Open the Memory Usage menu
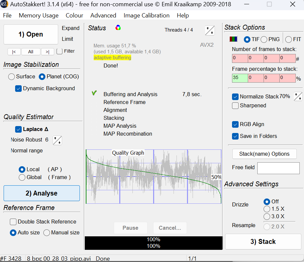Viewport: 304px width, 262px height. click(x=38, y=15)
